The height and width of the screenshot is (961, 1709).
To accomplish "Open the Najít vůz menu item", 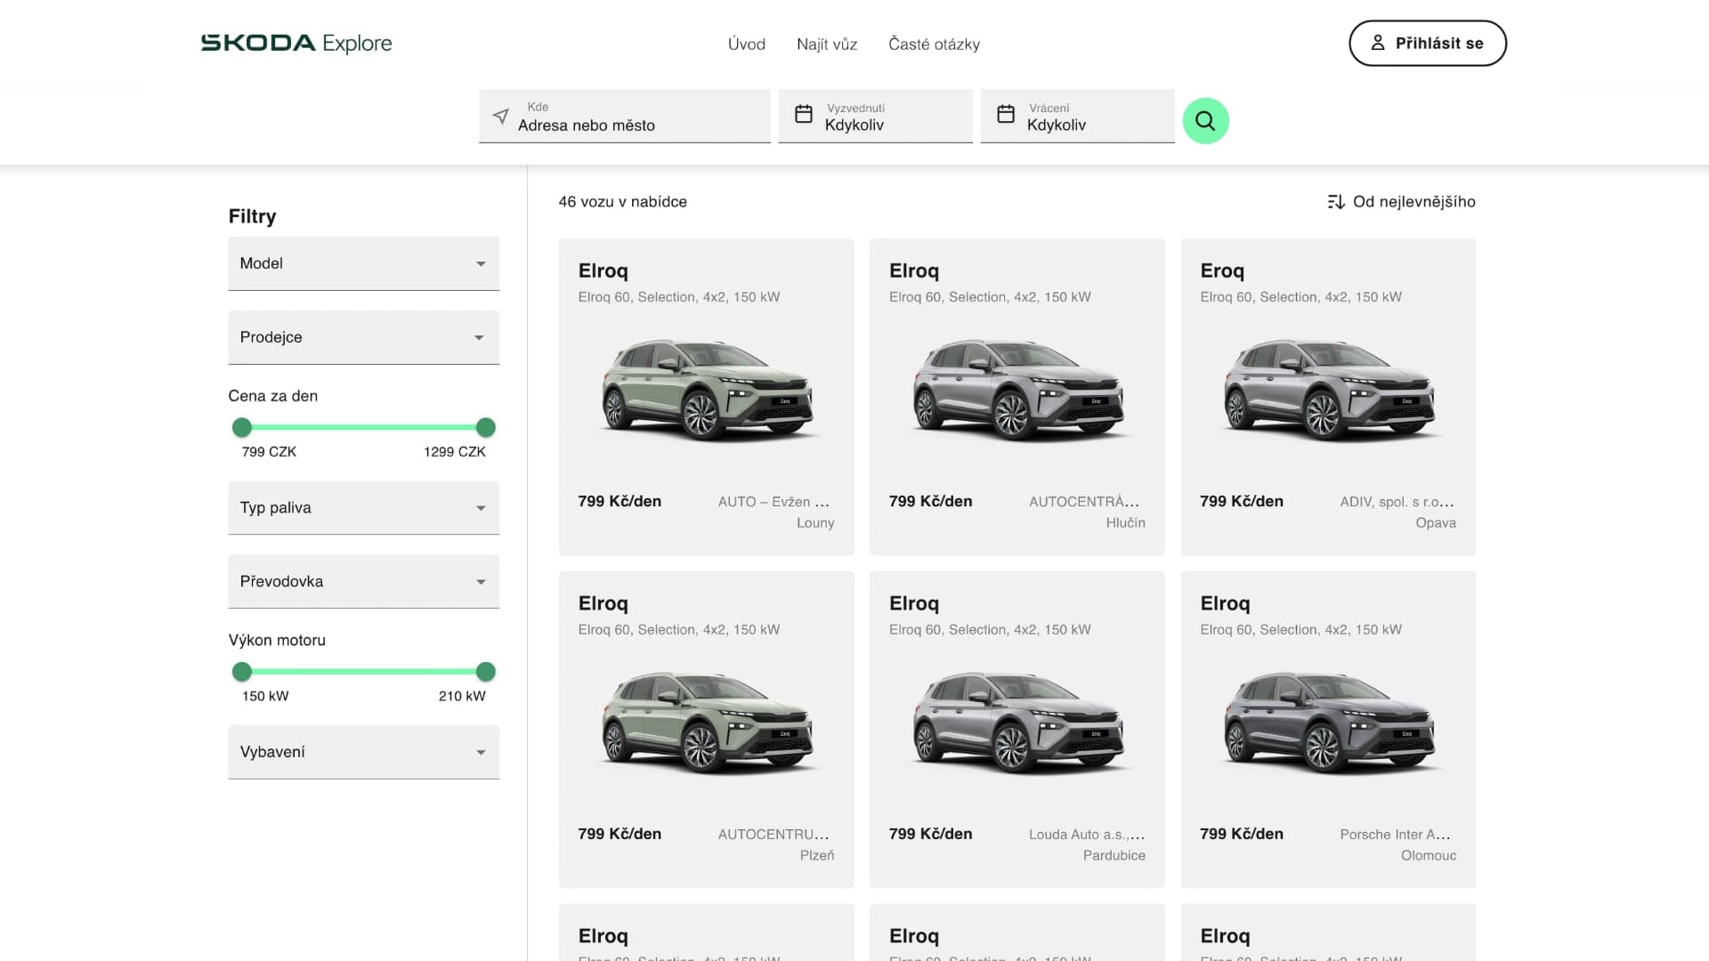I will point(827,44).
